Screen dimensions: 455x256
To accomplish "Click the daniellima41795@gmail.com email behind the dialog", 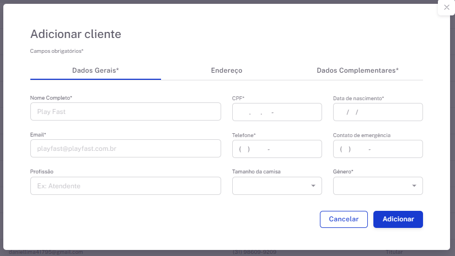I will click(46, 252).
